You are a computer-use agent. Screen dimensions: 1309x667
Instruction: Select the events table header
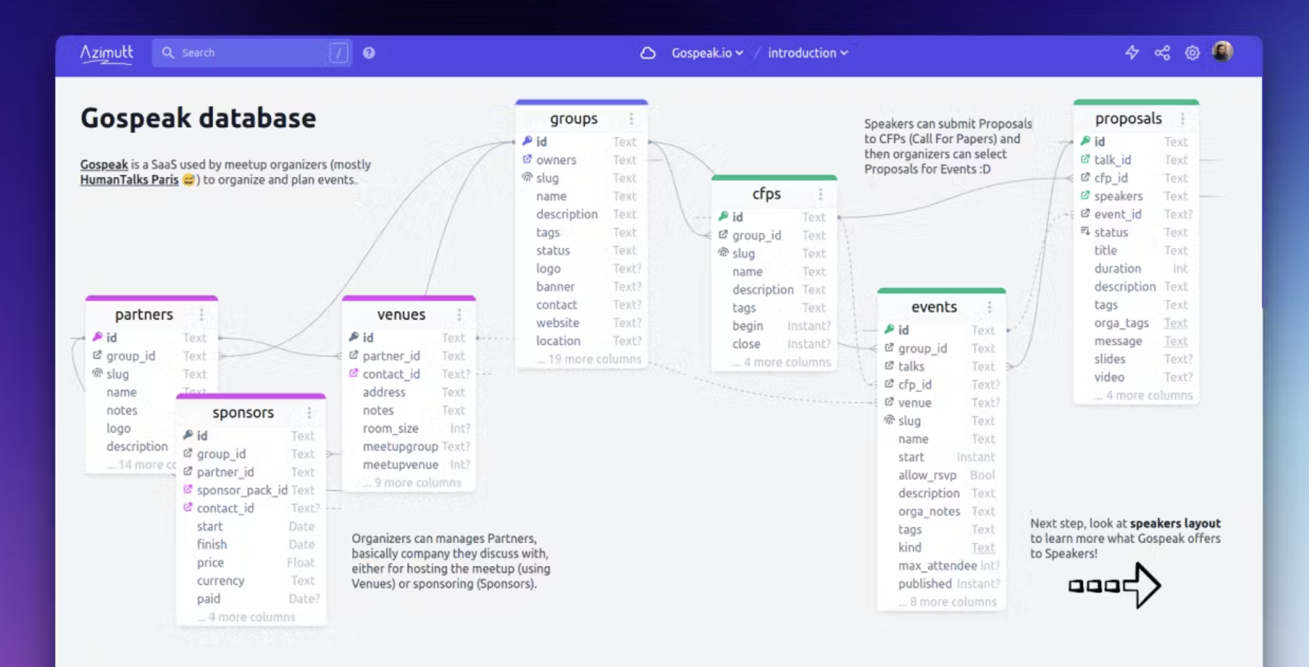(x=941, y=307)
